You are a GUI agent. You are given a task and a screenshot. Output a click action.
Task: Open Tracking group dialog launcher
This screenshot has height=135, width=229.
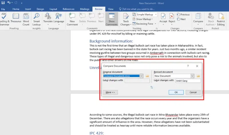tap(157, 29)
